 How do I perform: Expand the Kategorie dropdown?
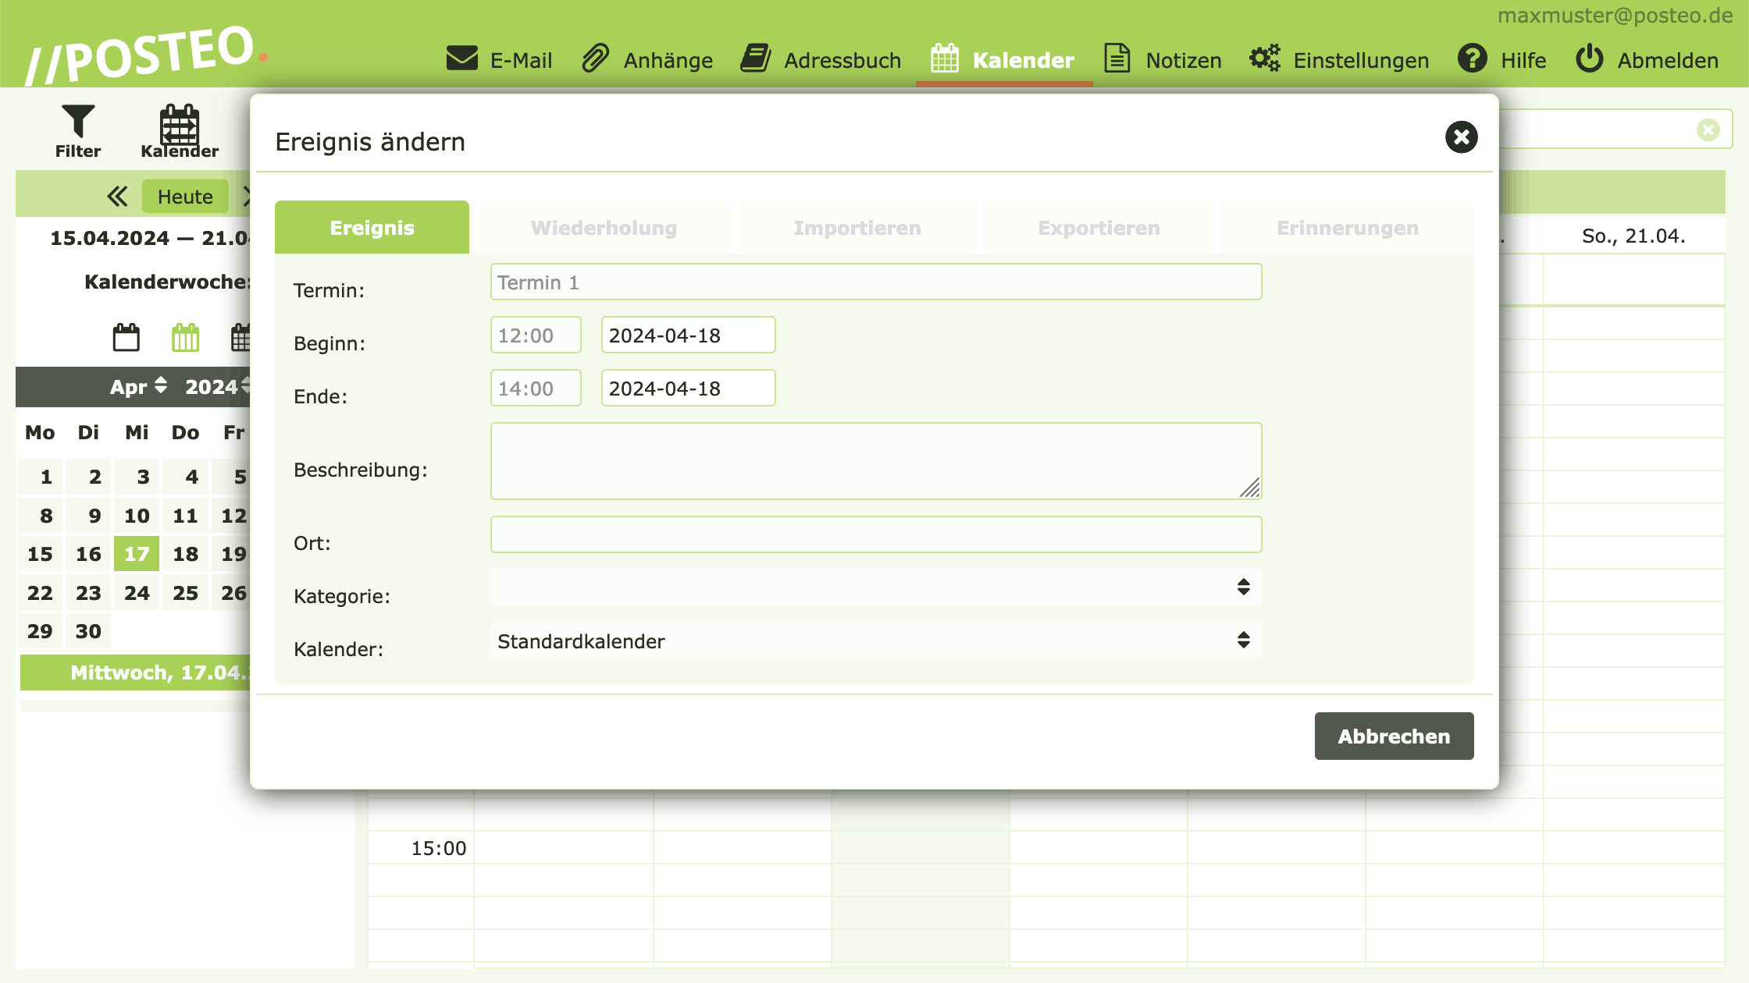875,587
